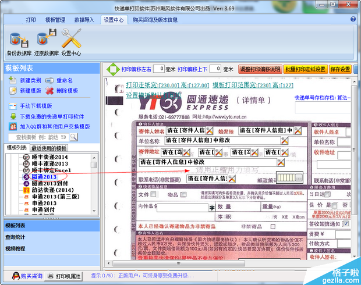
Task: Click the 韵达快递(2014) yellow logo icon
Action: tap(26, 190)
